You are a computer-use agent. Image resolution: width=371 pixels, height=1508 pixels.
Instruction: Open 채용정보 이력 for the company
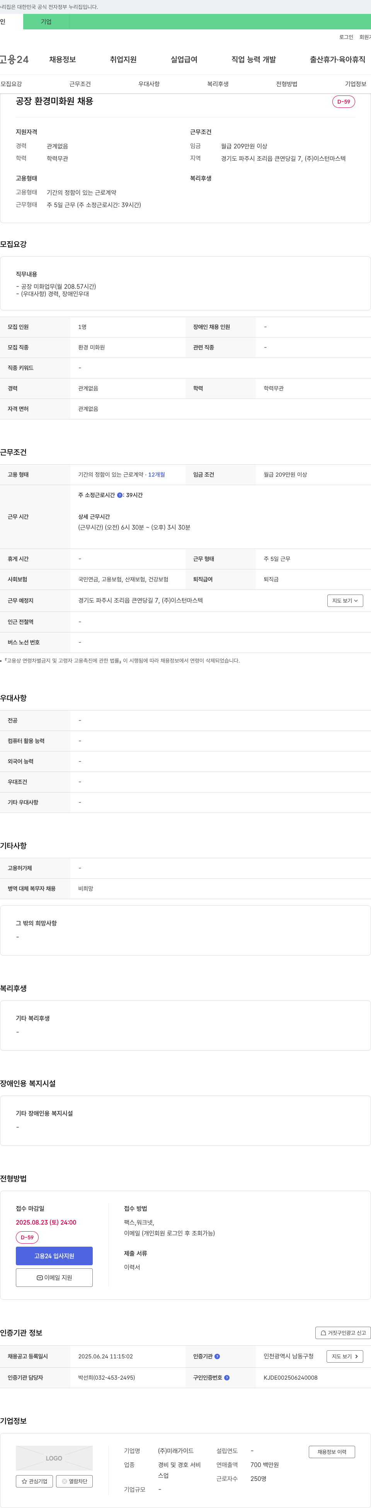pyautogui.click(x=332, y=1452)
